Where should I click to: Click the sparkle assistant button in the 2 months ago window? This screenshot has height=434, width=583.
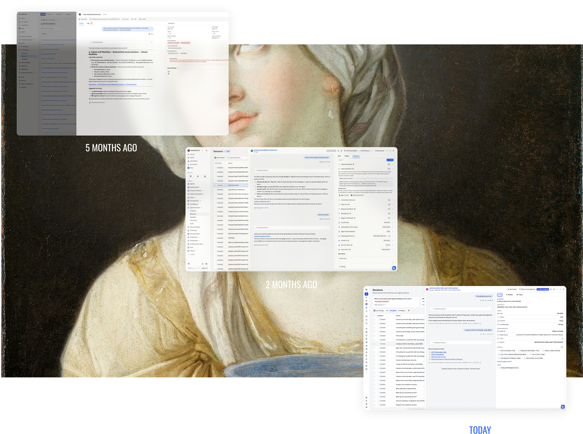(x=394, y=268)
